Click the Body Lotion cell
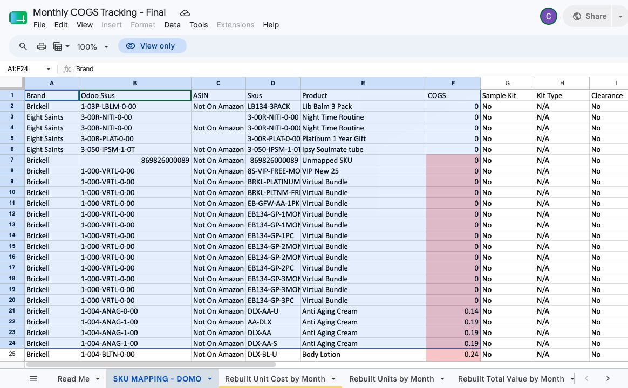The image size is (628, 388). point(363,355)
